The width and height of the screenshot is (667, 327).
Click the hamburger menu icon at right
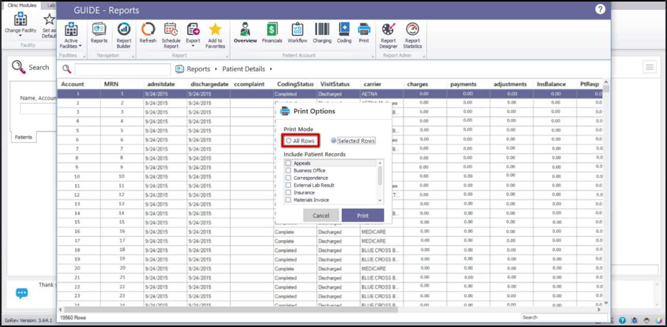click(649, 67)
